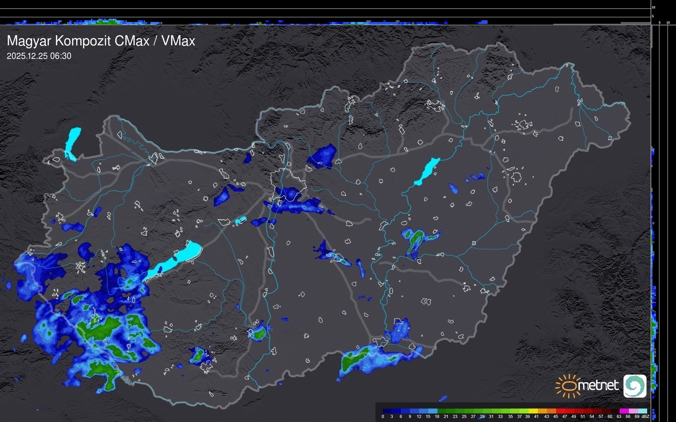Click the Magyar Kompozit CMax / VMax title

(101, 41)
